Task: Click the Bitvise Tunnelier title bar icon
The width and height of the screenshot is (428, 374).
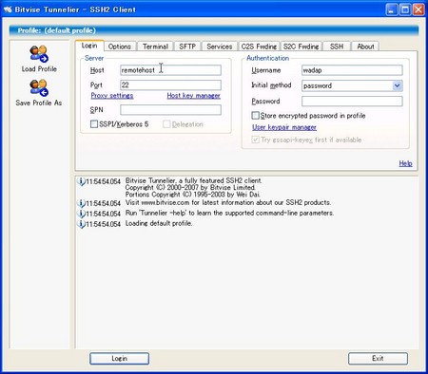Action: tap(8, 9)
